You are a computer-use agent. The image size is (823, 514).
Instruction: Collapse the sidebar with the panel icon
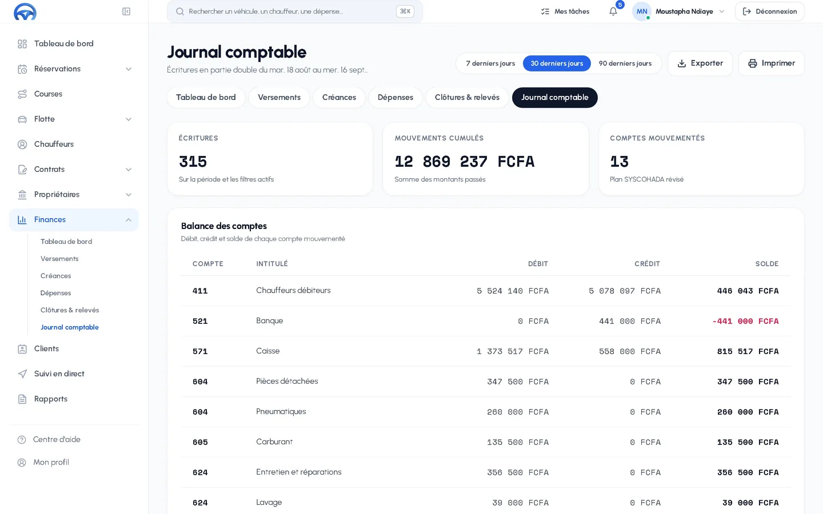pyautogui.click(x=126, y=11)
